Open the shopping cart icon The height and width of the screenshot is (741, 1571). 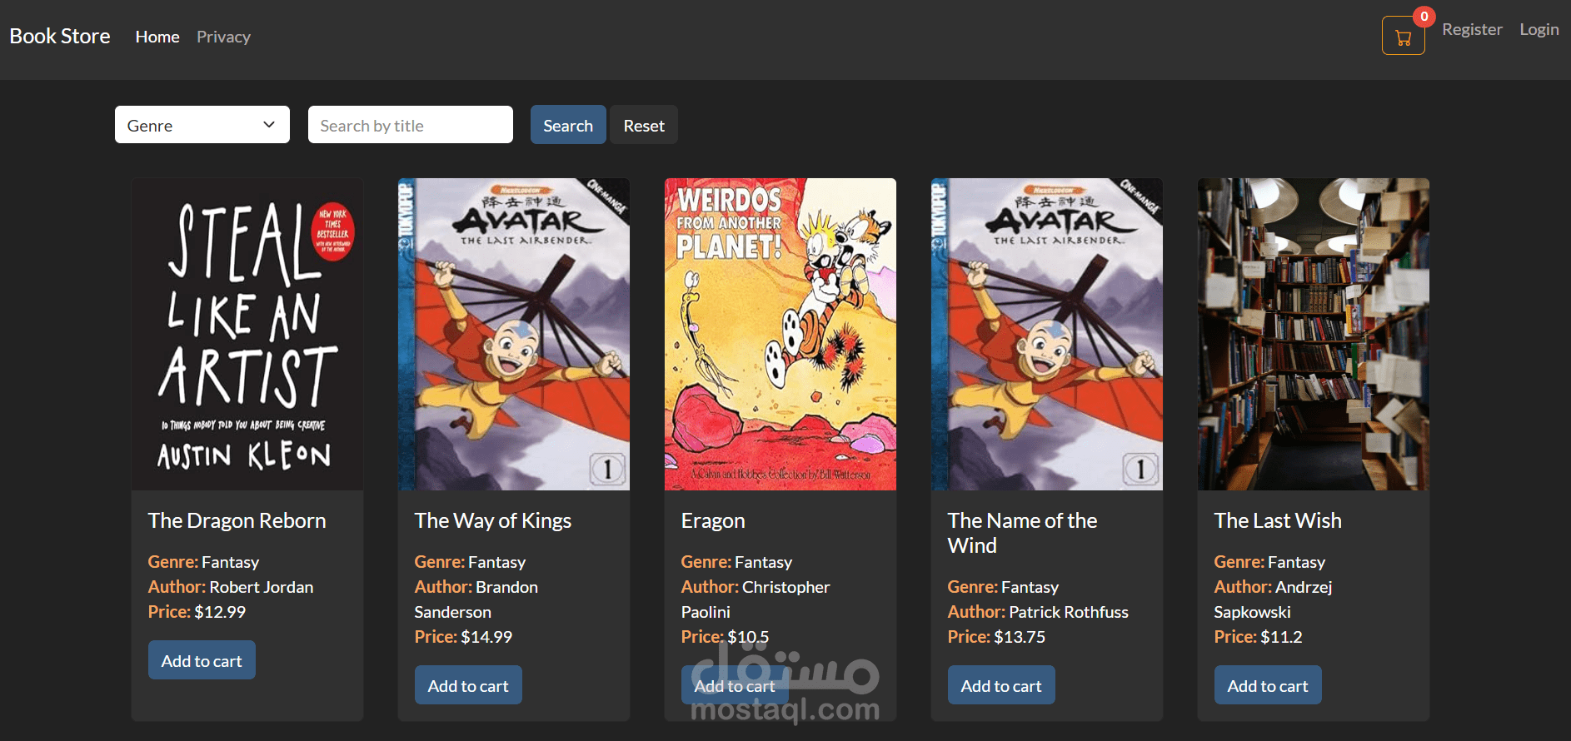coord(1403,36)
